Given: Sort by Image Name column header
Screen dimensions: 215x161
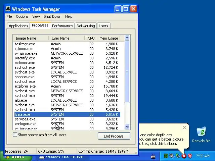Looking at the screenshot, I should coord(31,38).
